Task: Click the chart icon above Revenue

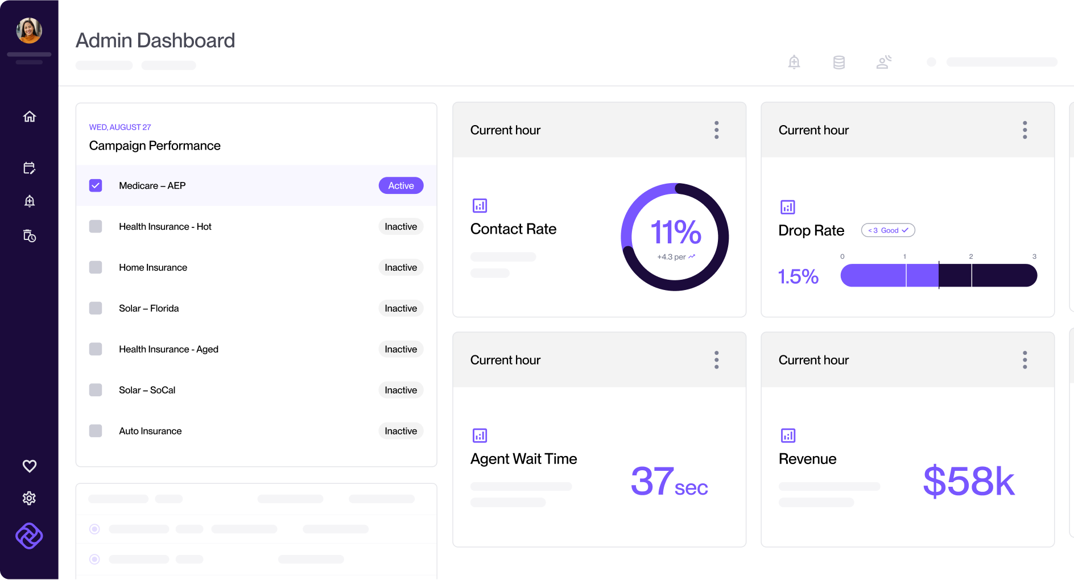Action: pyautogui.click(x=788, y=436)
